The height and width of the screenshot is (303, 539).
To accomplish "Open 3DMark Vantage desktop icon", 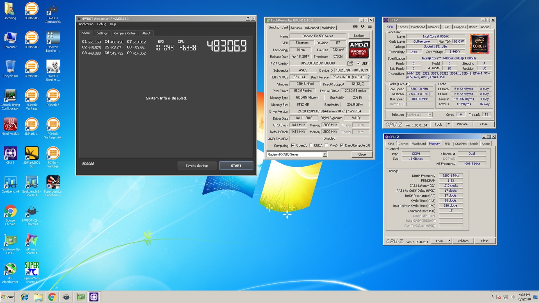I will coord(31,100).
